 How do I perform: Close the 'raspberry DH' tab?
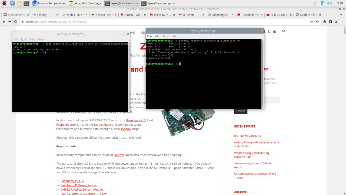[232, 15]
